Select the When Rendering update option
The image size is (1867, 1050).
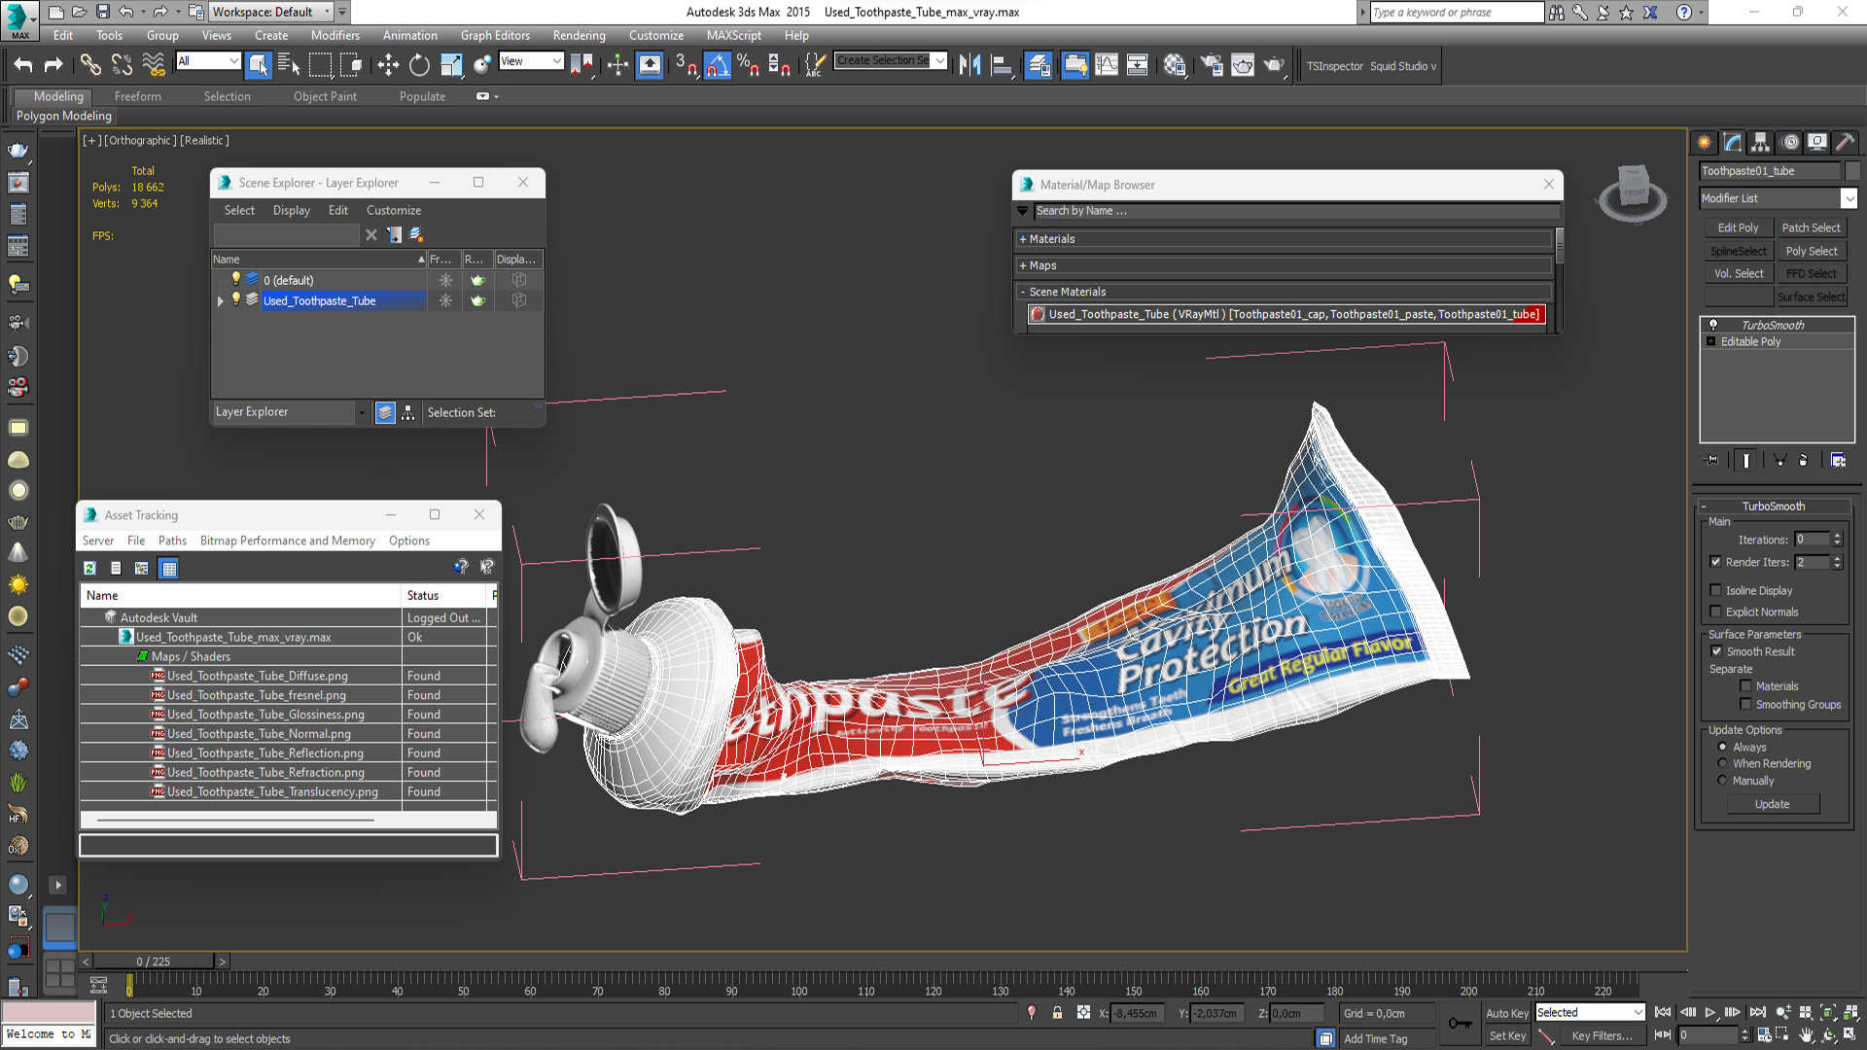point(1722,763)
